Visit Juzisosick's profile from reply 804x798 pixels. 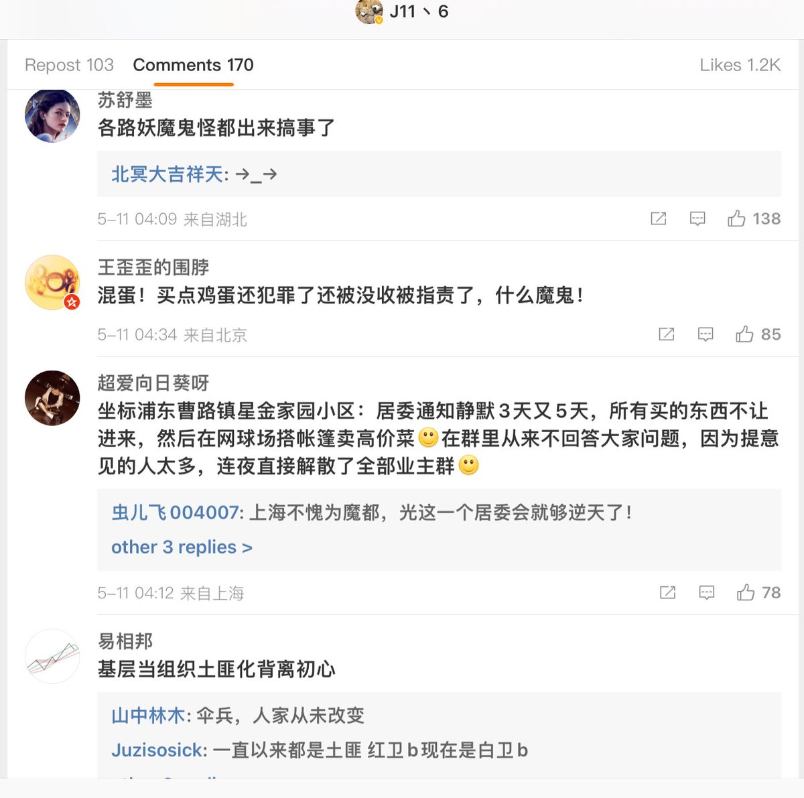(x=158, y=750)
